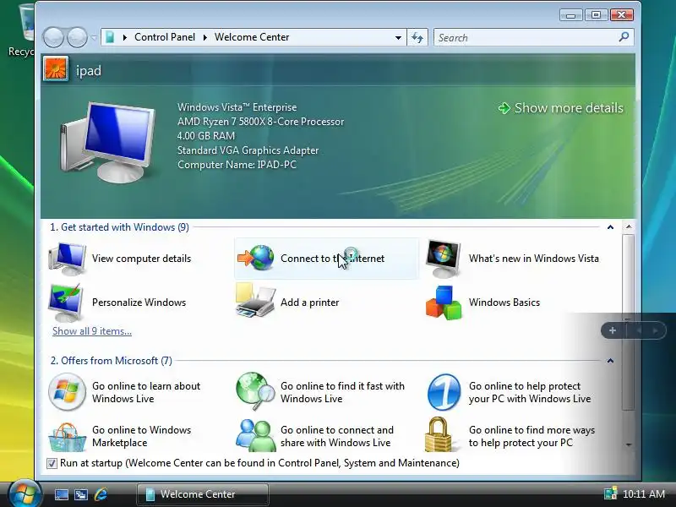676x507 pixels.
Task: Click the vertical scrollbar thumb
Action: [629, 322]
